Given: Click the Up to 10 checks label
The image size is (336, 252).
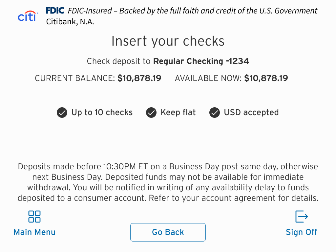Looking at the screenshot, I should coord(102,113).
